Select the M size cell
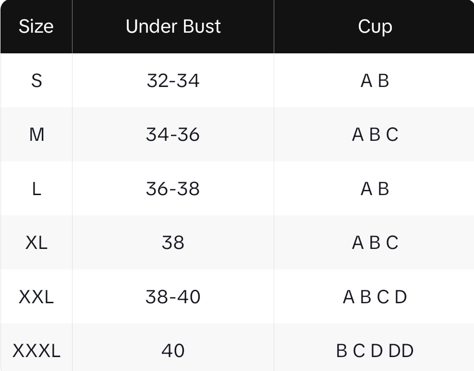The height and width of the screenshot is (371, 474). pos(36,135)
